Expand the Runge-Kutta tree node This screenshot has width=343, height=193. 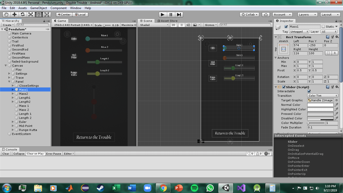coord(13,130)
